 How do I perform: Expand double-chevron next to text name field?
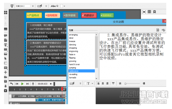coord(33,6)
